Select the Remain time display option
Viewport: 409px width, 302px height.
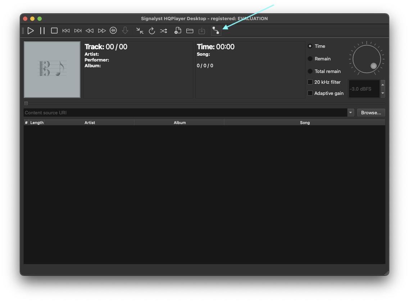click(x=310, y=59)
